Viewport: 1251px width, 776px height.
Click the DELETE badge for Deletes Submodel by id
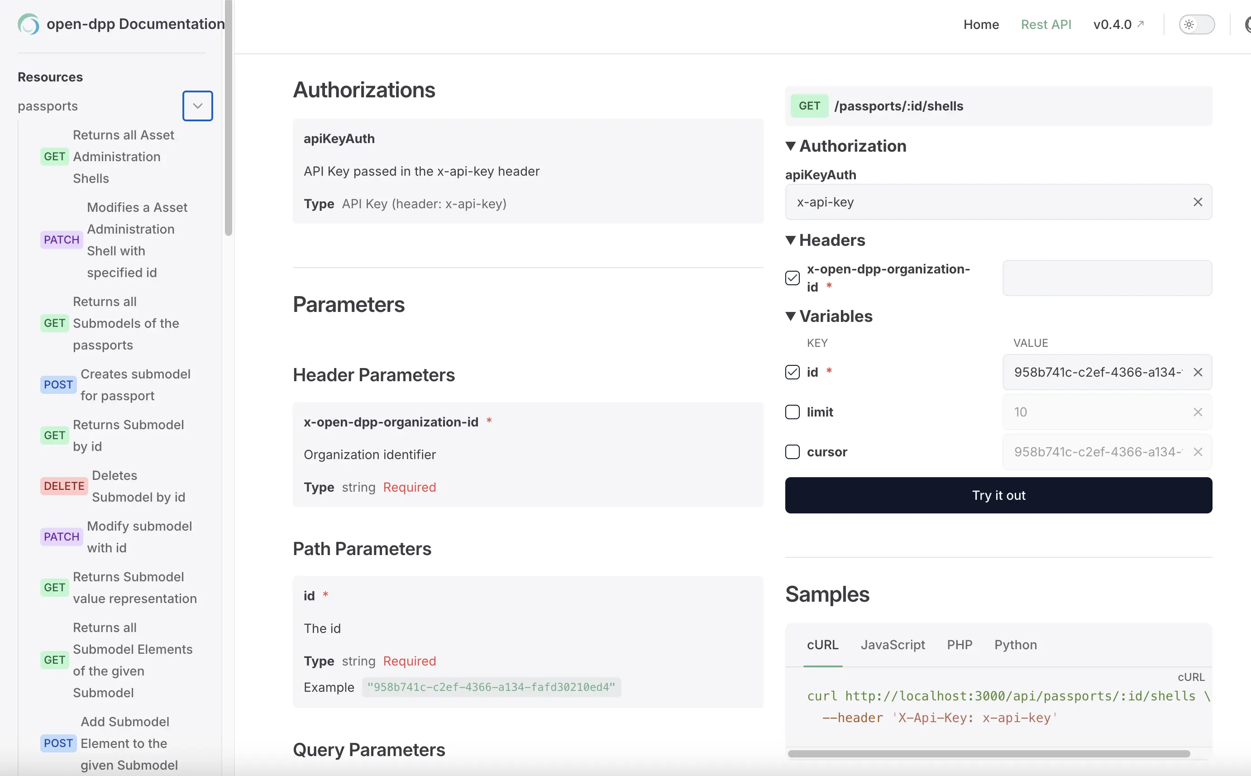coord(64,486)
